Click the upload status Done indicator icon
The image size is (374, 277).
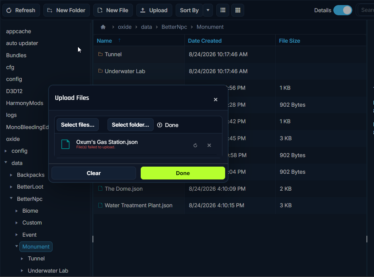(160, 125)
